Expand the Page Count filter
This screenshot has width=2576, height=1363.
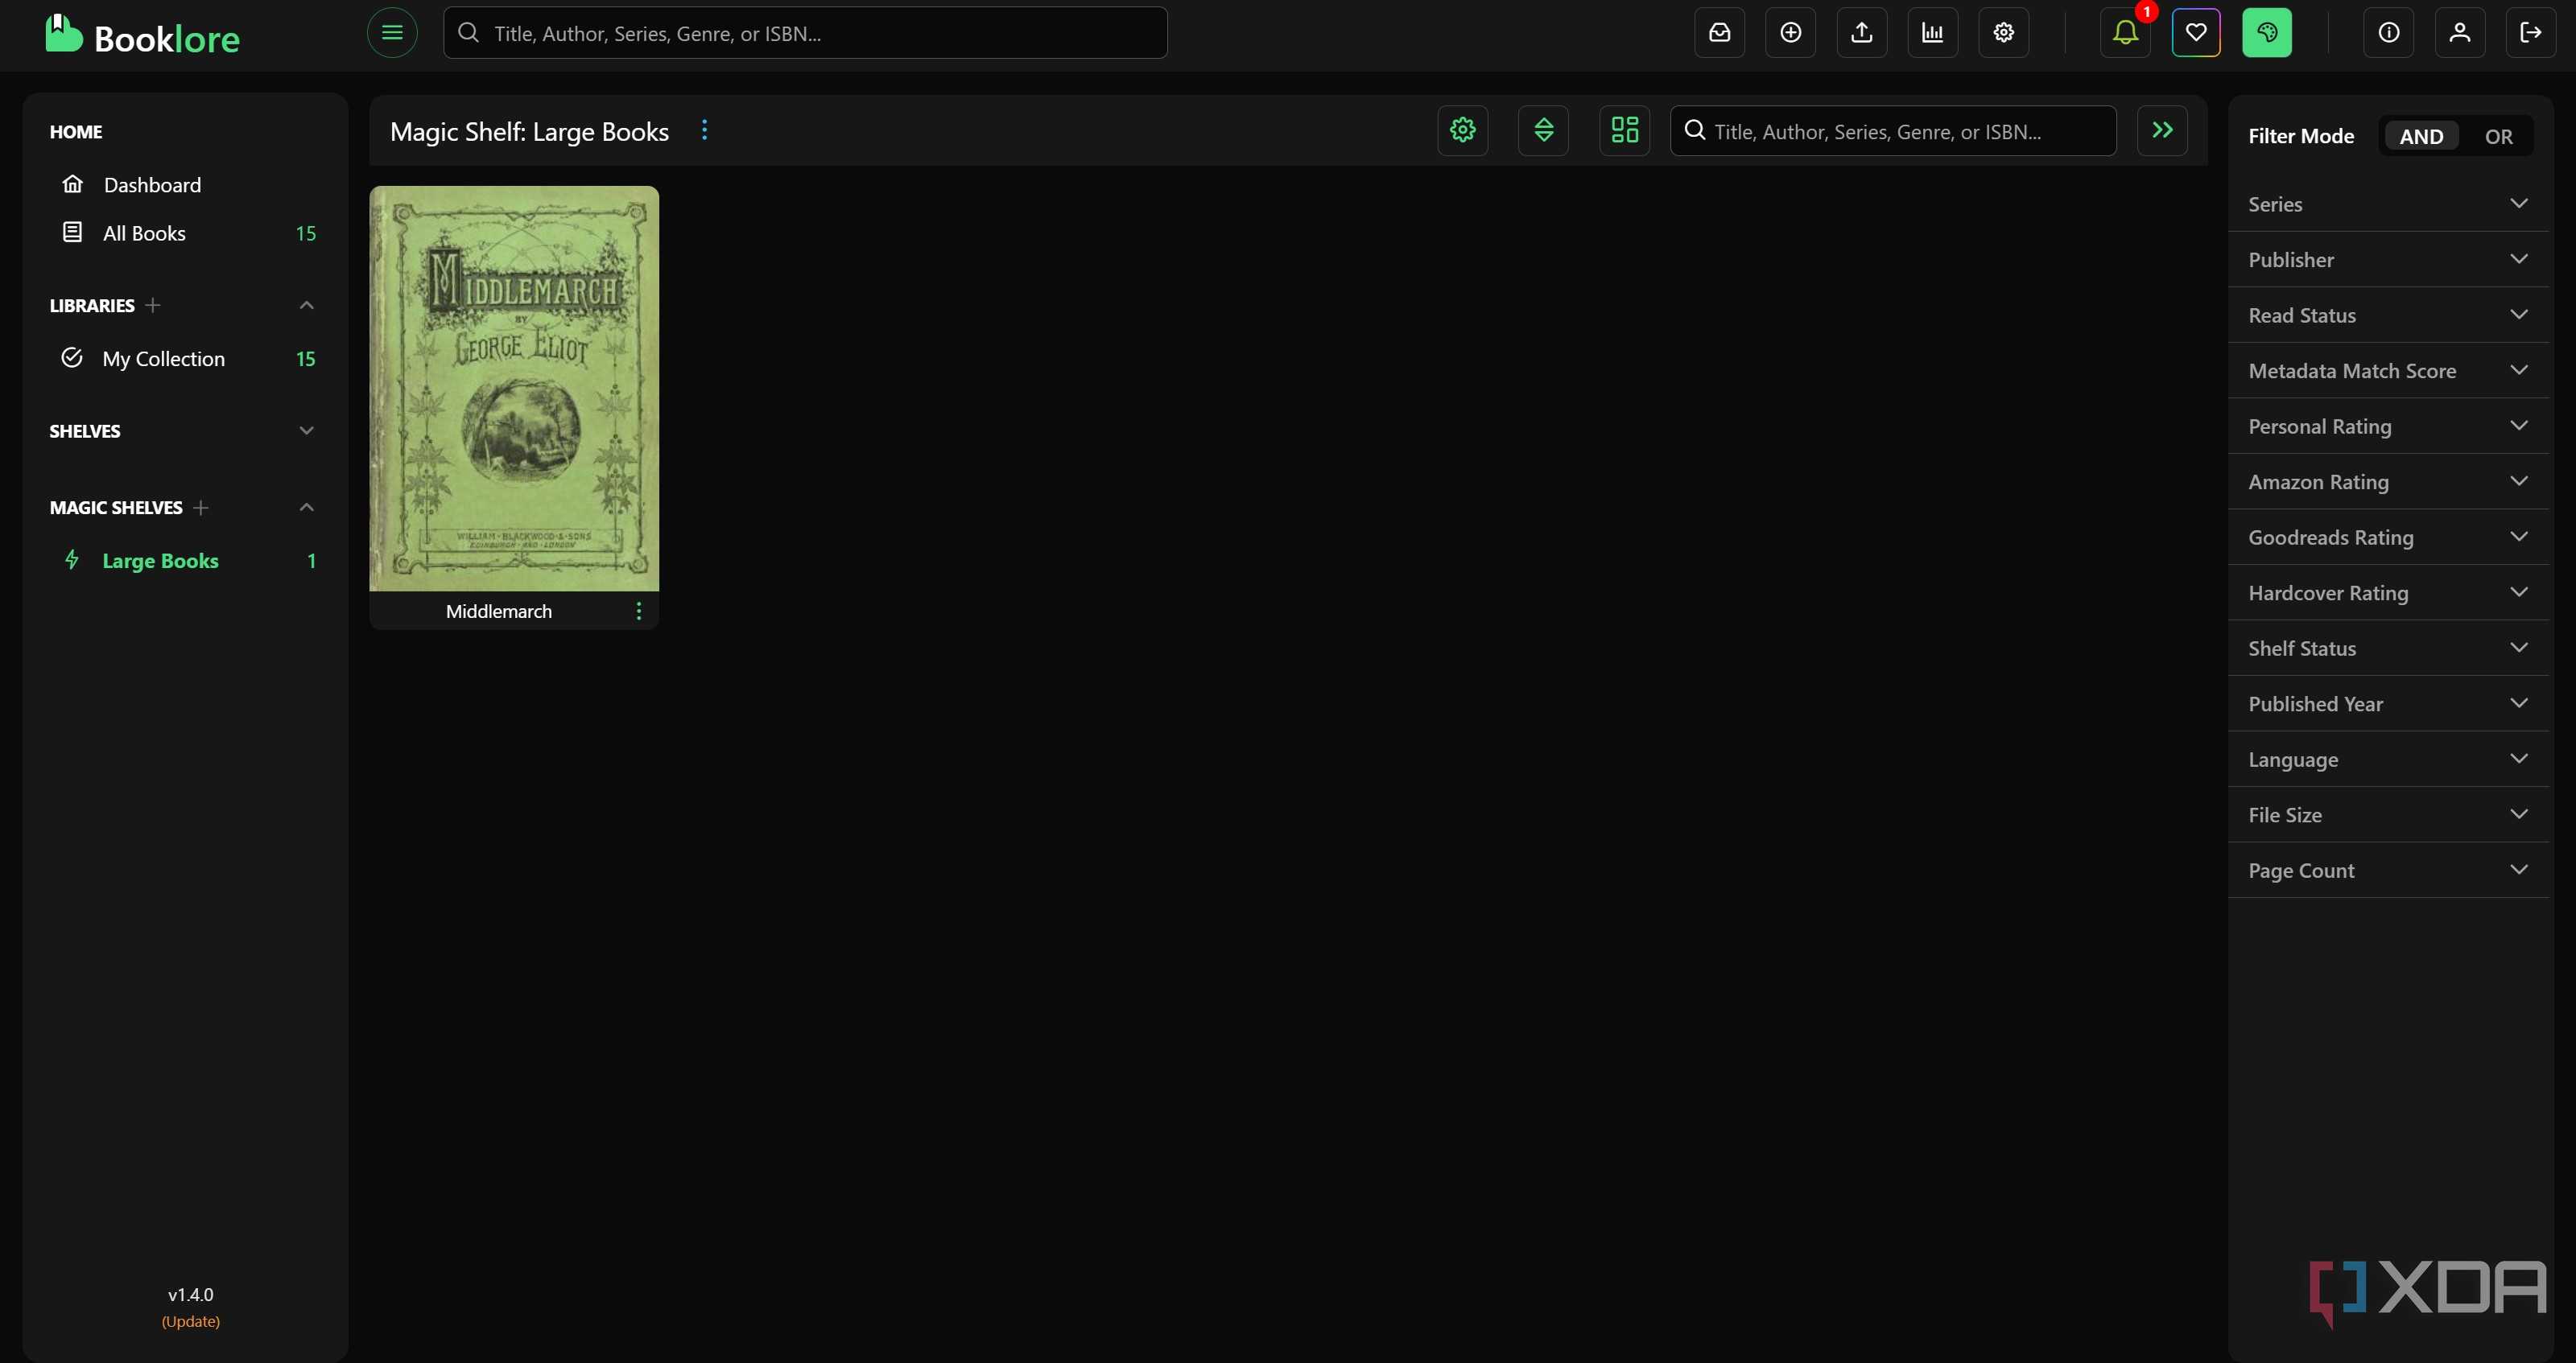coord(2388,871)
